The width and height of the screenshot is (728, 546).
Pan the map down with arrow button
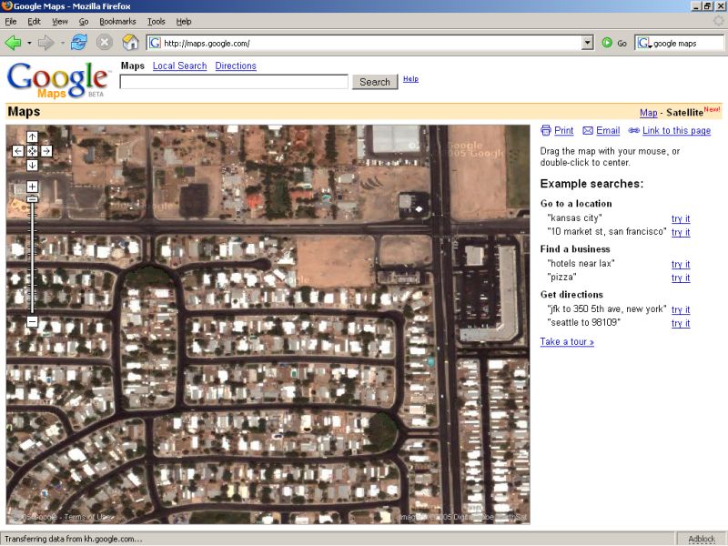(32, 165)
